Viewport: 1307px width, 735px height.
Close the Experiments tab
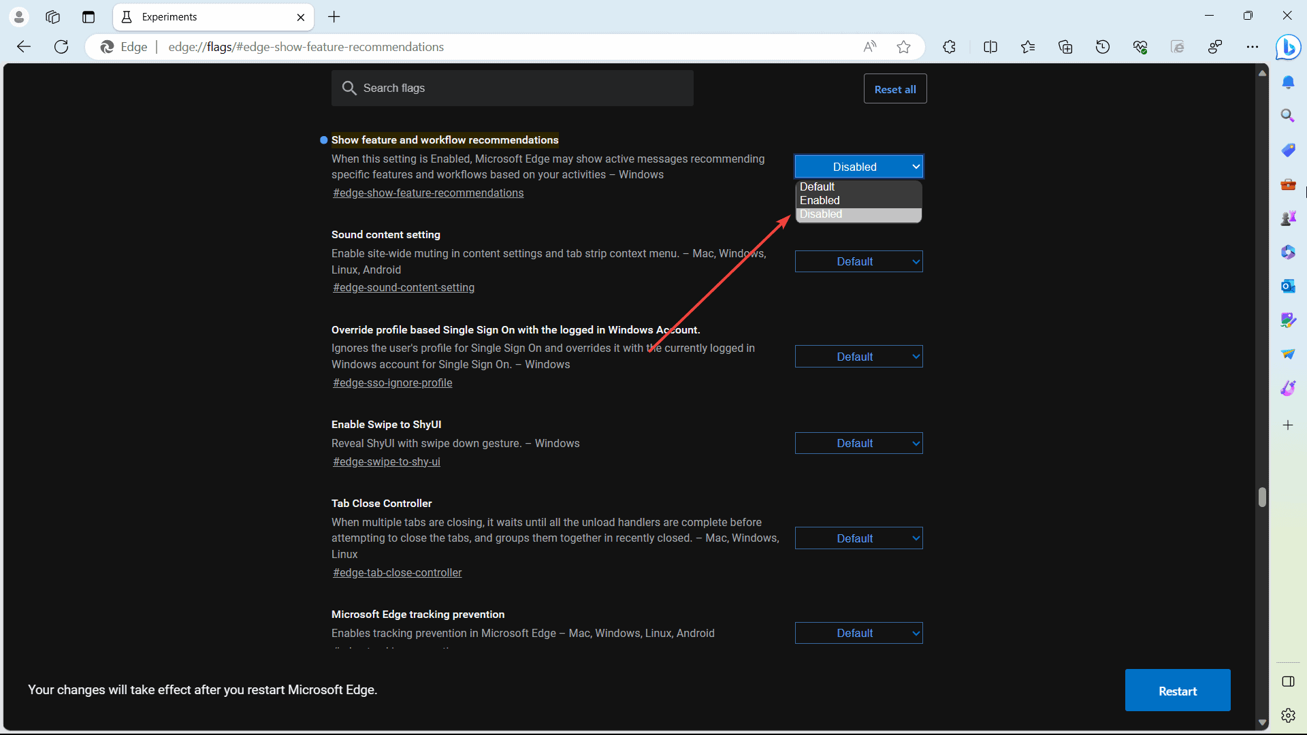[x=301, y=17]
